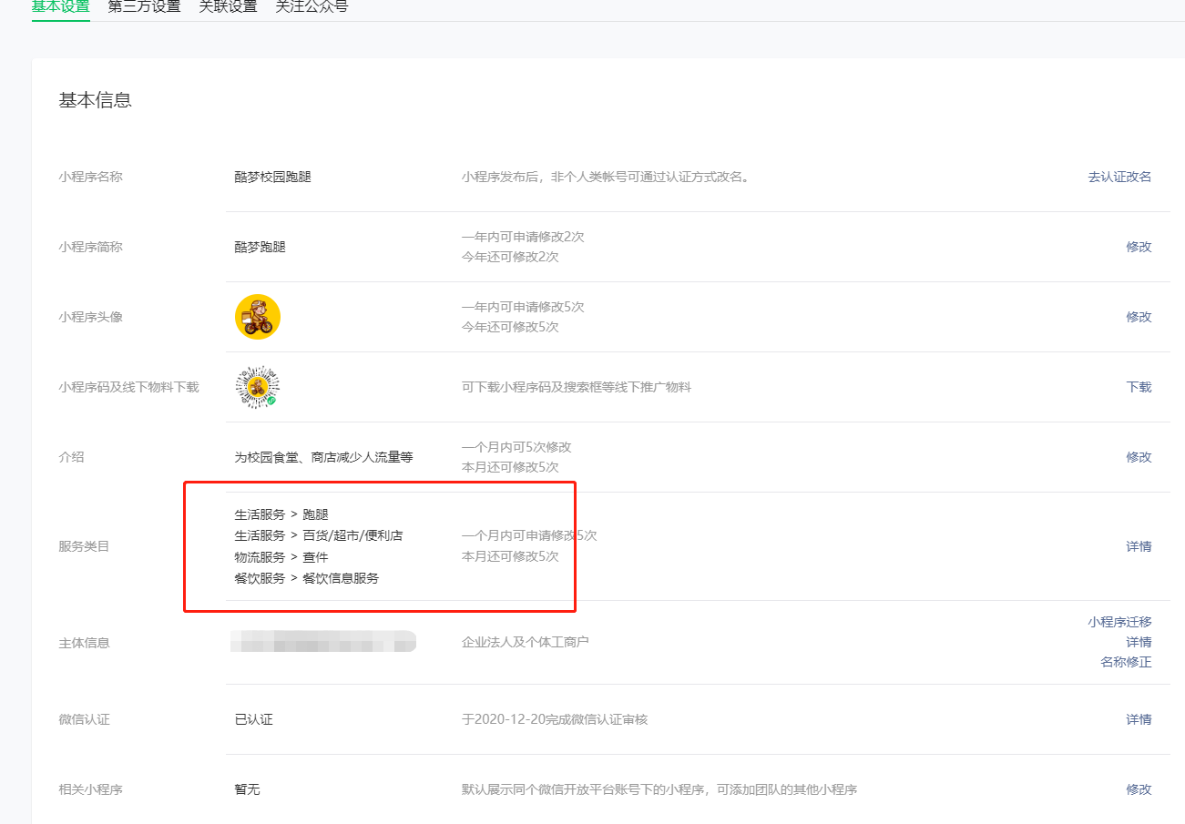This screenshot has height=824, width=1185.
Task: Open 详情 for 微信认证 status
Action: click(x=1139, y=718)
